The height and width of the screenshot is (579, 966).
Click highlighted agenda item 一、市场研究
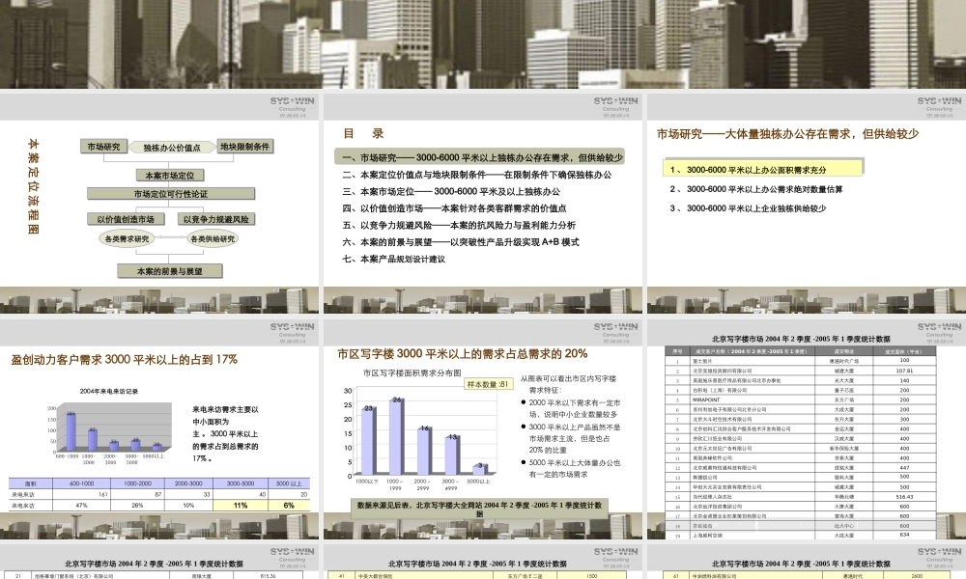480,157
